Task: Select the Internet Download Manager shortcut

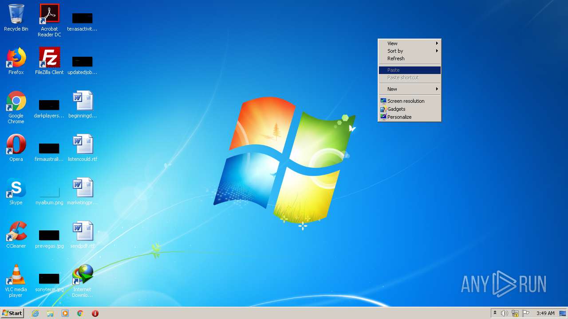Action: tap(83, 281)
